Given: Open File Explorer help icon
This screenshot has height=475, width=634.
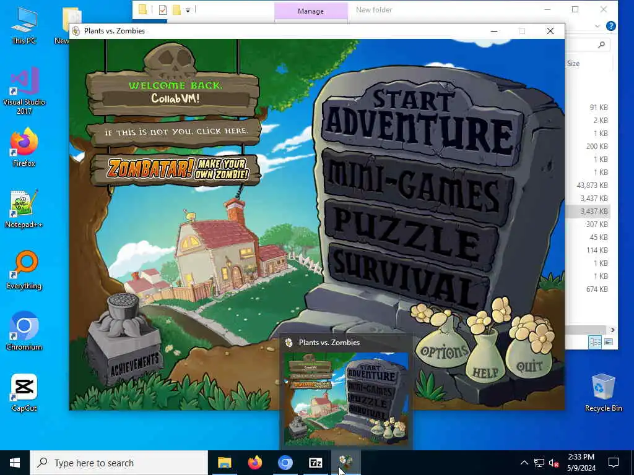Looking at the screenshot, I should click(x=611, y=26).
